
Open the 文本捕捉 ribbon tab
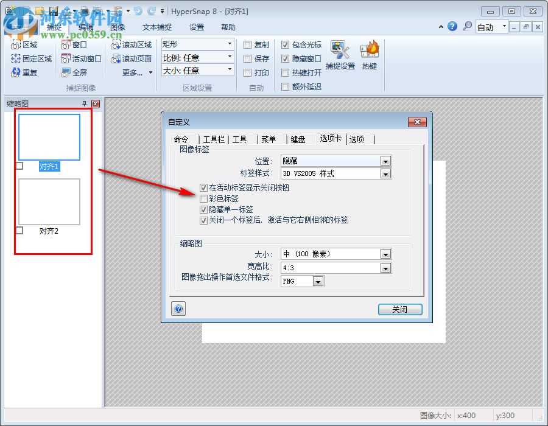click(158, 27)
